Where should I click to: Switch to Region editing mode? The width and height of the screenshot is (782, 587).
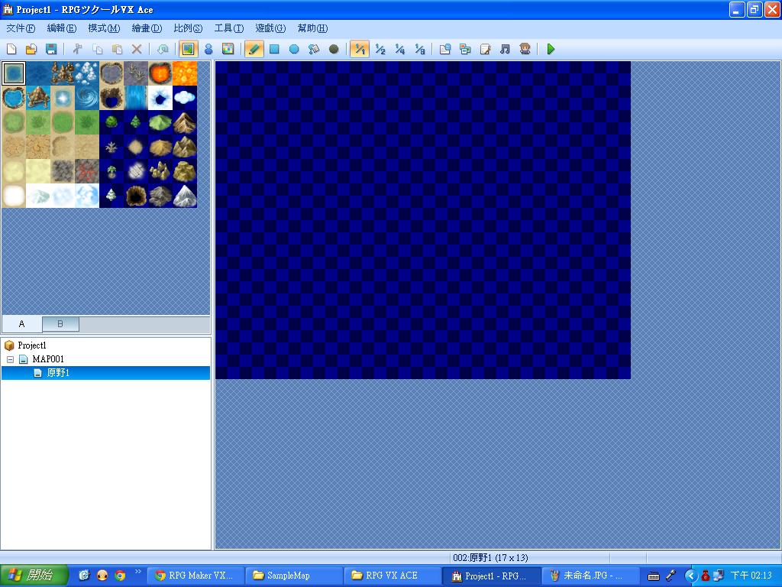228,49
